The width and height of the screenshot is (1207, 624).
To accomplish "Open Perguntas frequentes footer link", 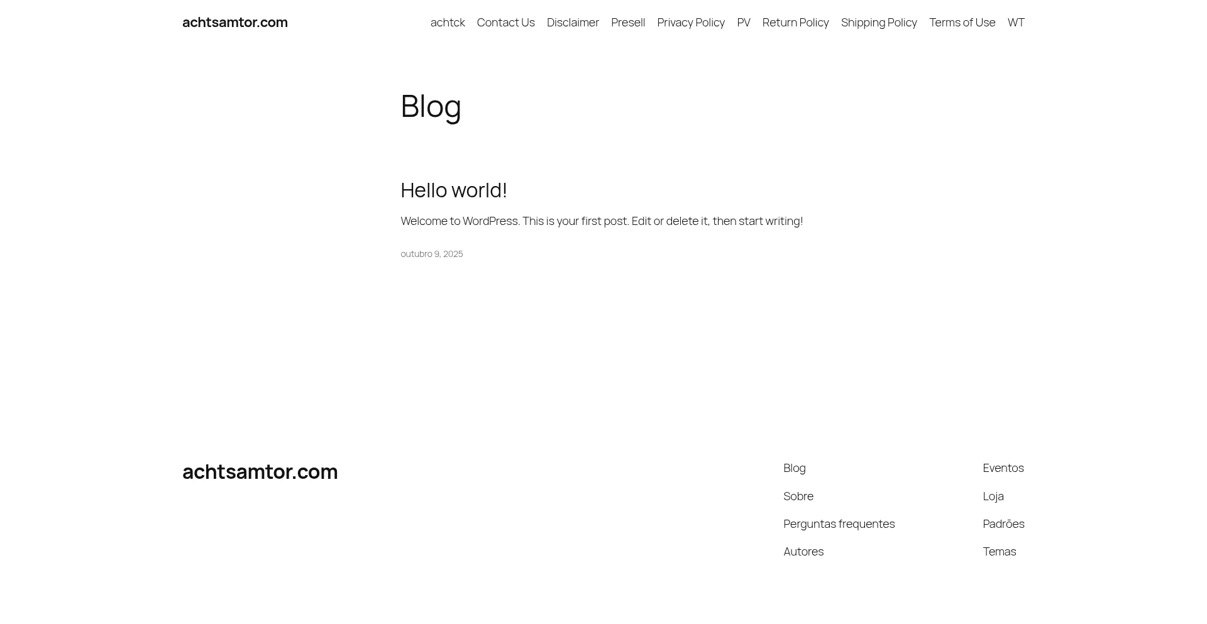I will (839, 524).
